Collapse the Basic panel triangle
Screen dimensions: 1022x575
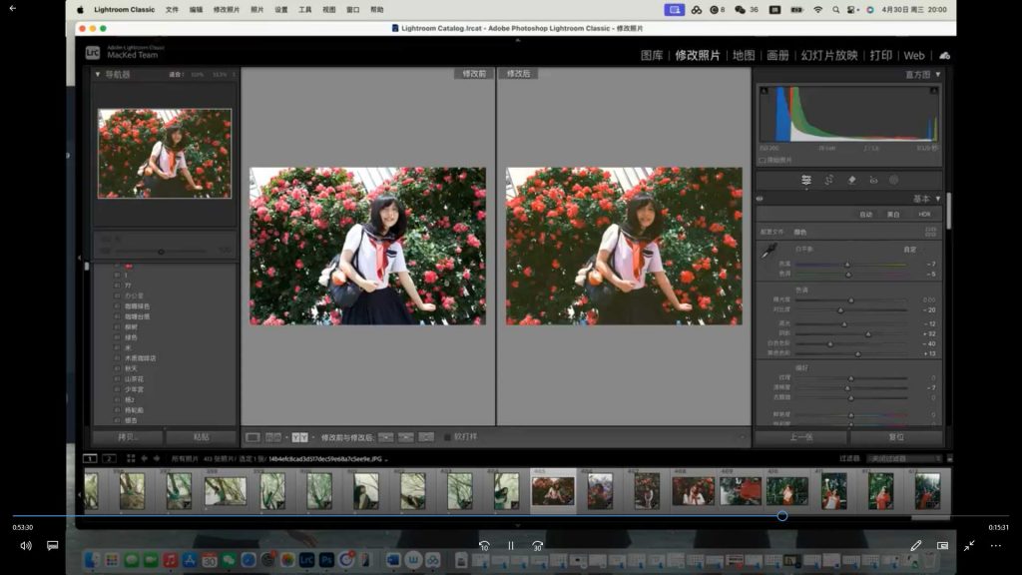(938, 199)
